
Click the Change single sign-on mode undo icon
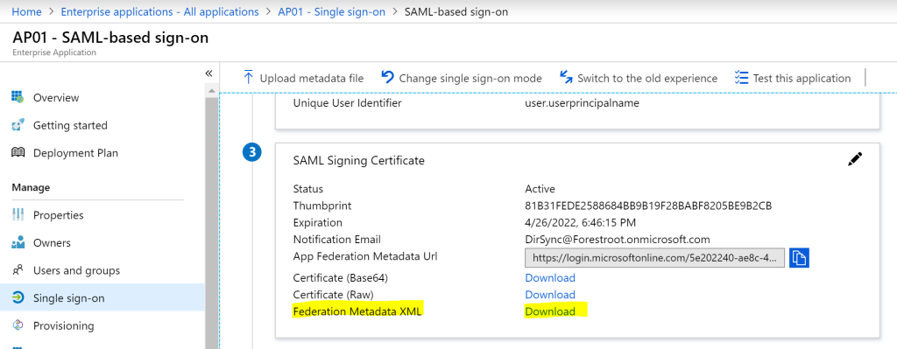pos(388,78)
